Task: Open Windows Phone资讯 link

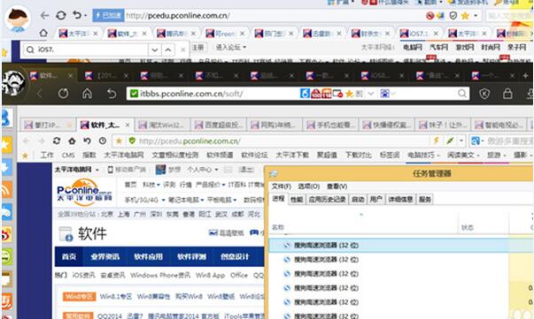Action: (x=160, y=275)
